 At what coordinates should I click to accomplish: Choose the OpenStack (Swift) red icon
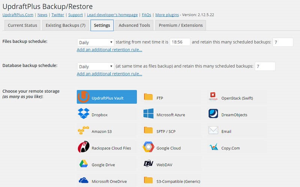click(x=213, y=96)
